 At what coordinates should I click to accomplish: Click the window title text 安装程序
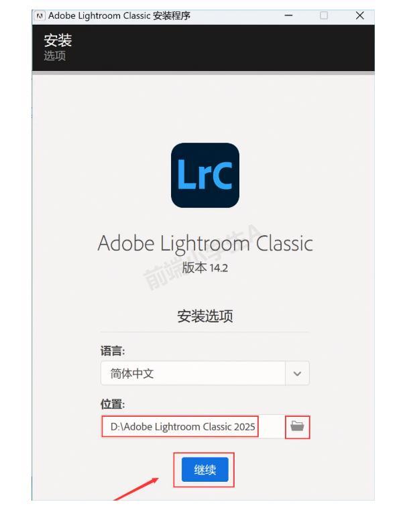pos(172,15)
